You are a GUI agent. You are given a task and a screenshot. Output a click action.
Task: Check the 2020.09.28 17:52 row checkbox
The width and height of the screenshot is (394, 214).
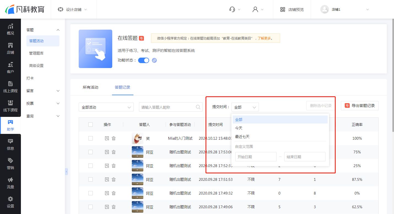tap(91, 166)
